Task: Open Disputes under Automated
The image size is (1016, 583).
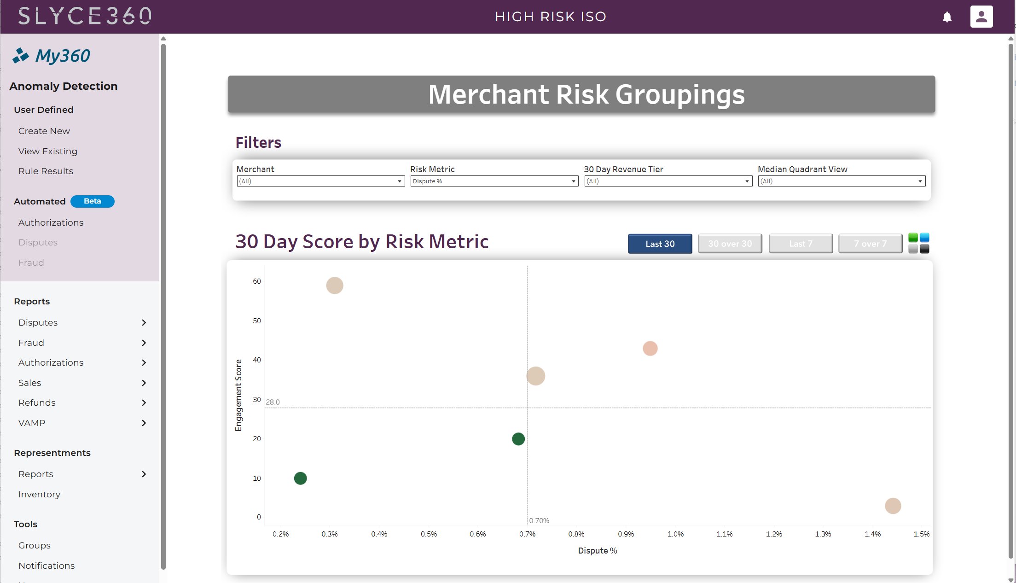Action: click(38, 243)
